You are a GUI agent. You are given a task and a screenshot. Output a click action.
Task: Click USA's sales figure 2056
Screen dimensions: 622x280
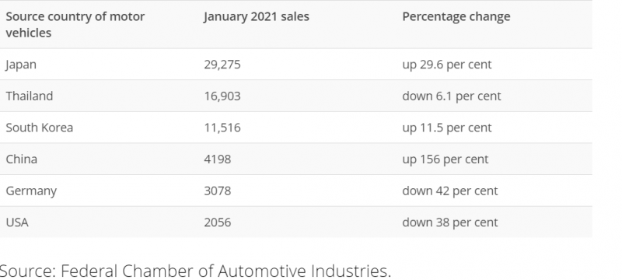point(218,222)
